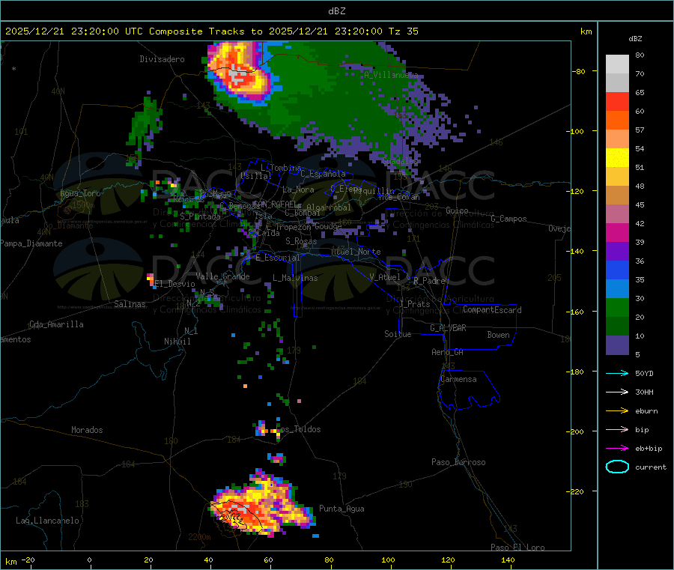The height and width of the screenshot is (570, 674).
Task: Click the G_ALVEAR map label
Action: (x=448, y=328)
